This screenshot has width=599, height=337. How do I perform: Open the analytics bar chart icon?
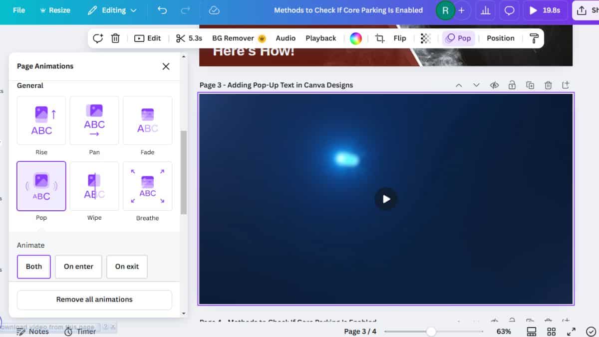[485, 10]
